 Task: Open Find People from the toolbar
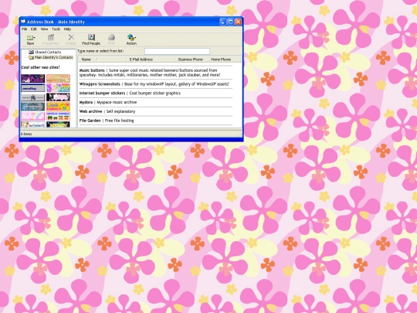(91, 39)
